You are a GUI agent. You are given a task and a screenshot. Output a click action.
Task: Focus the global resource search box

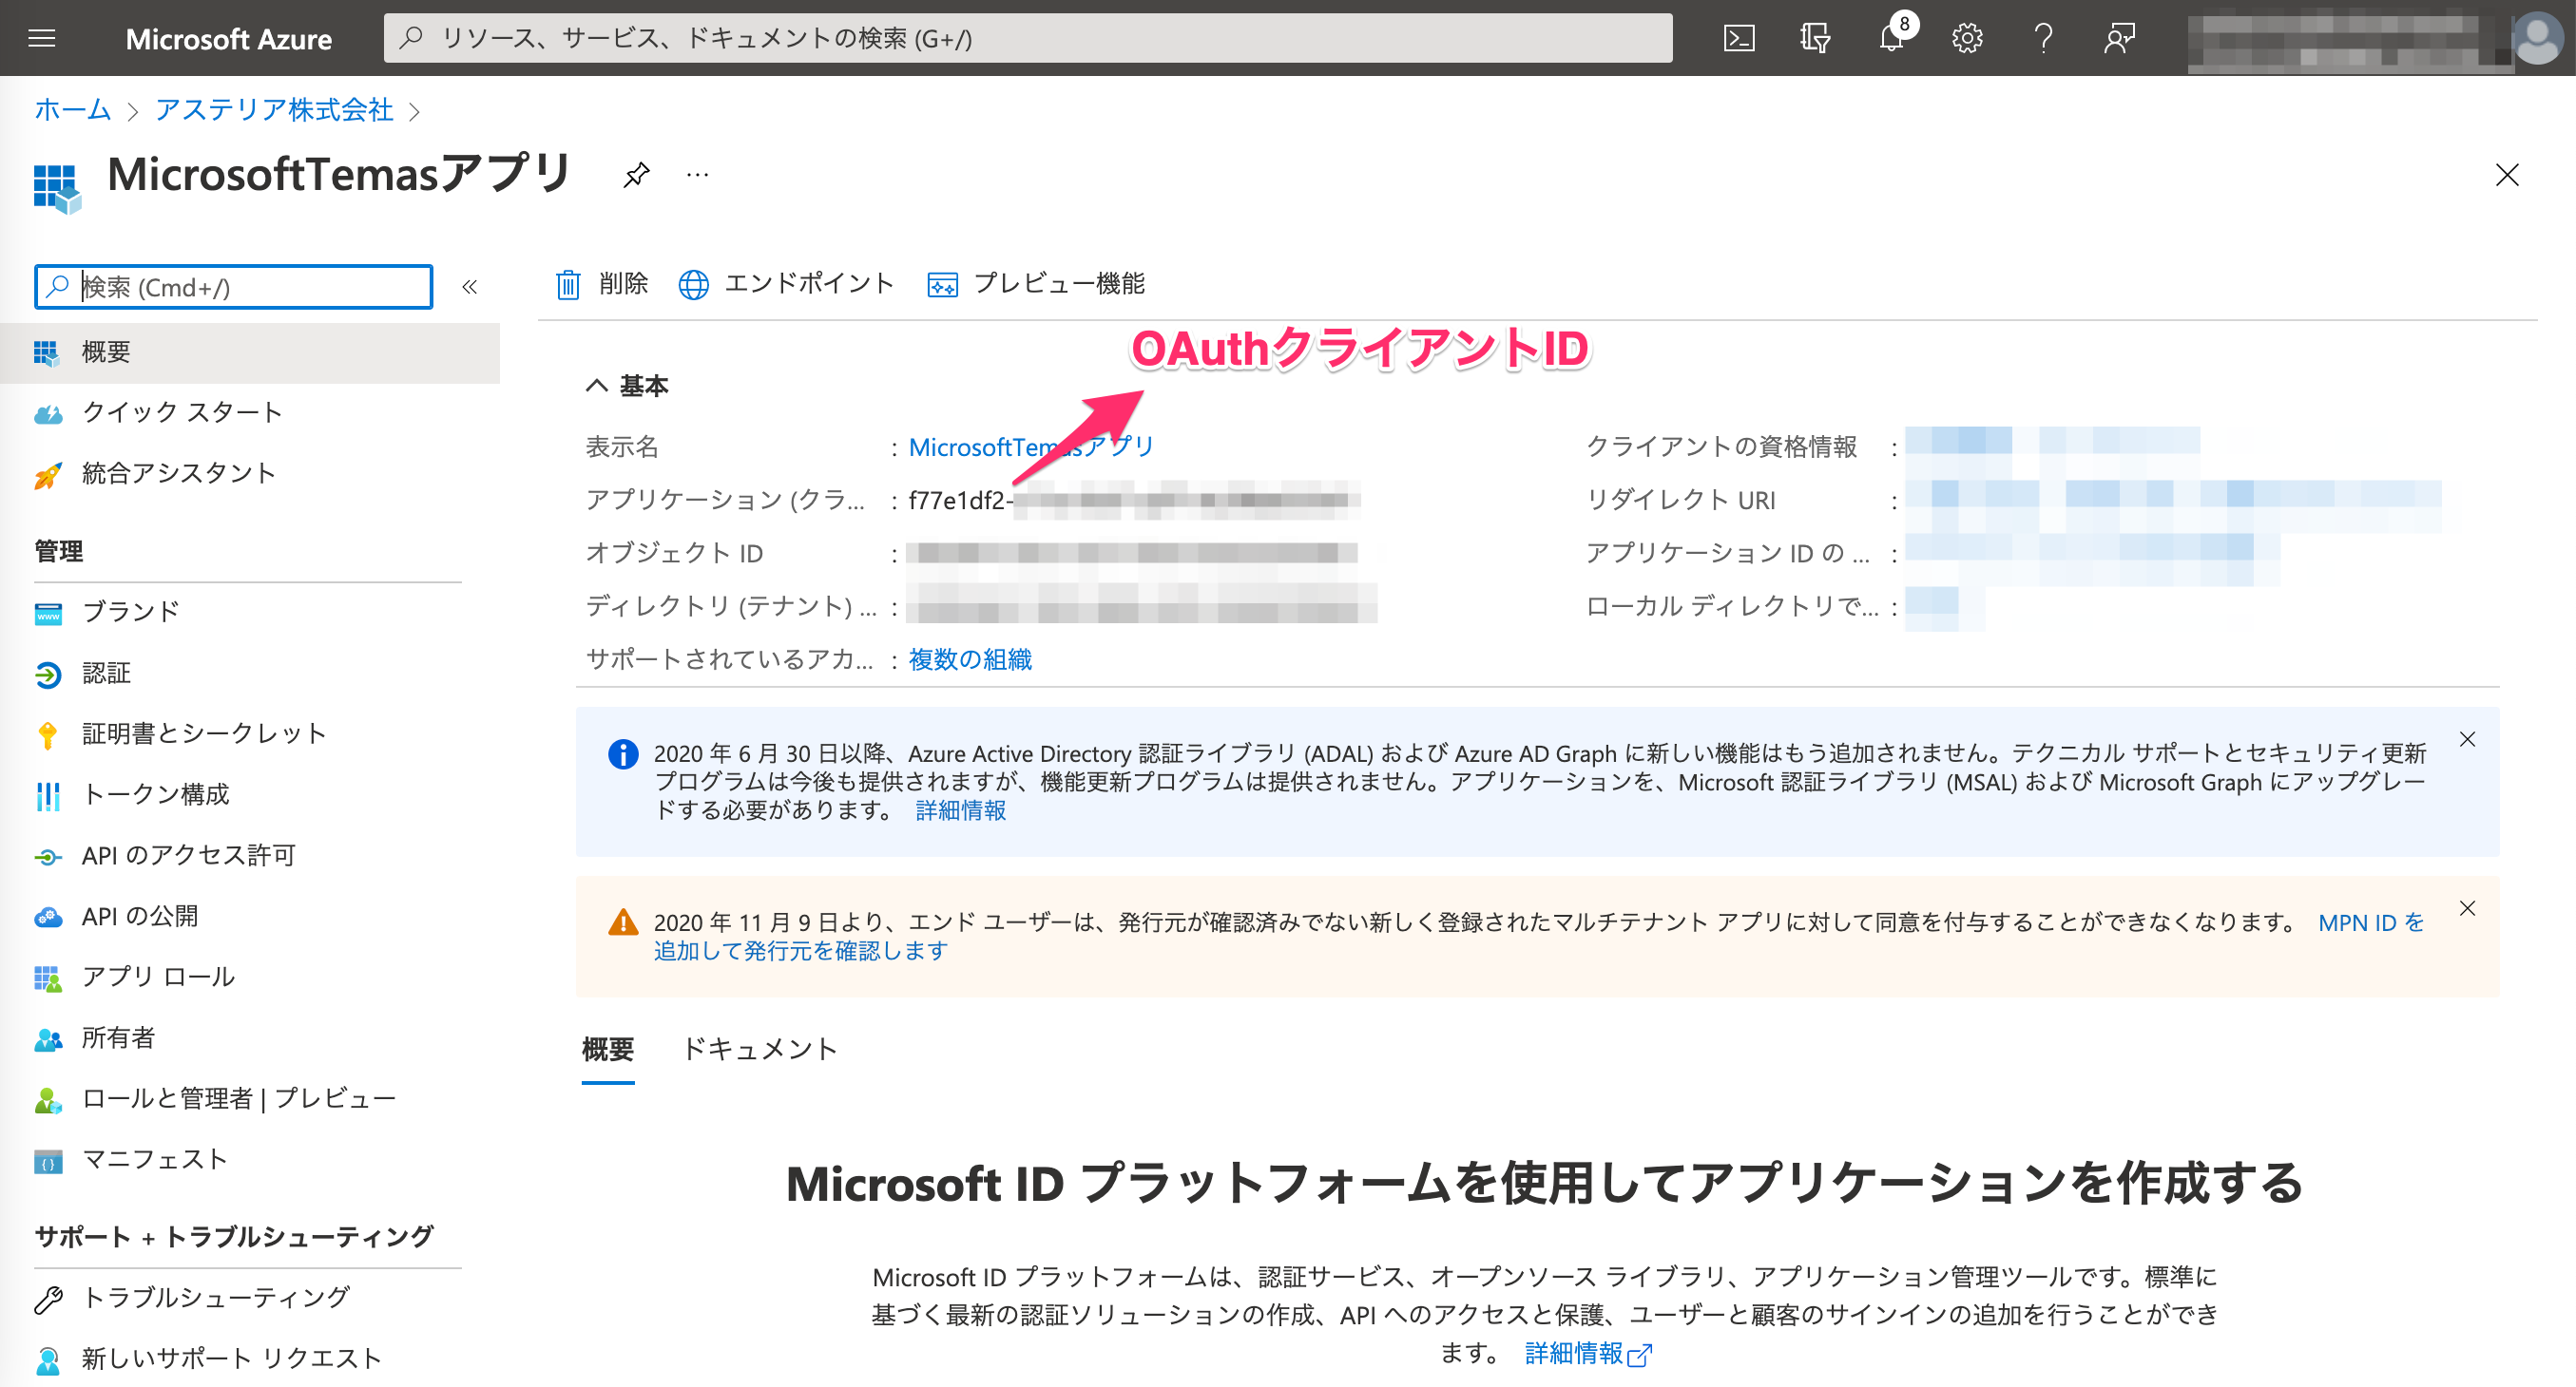click(1028, 38)
